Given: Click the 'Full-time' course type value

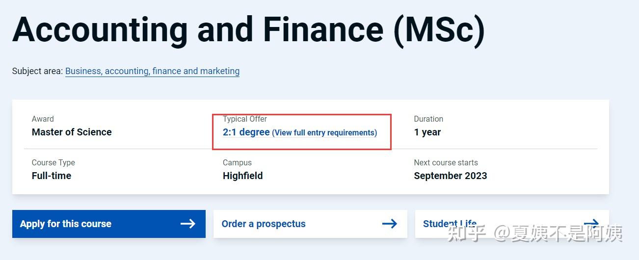Looking at the screenshot, I should (52, 176).
